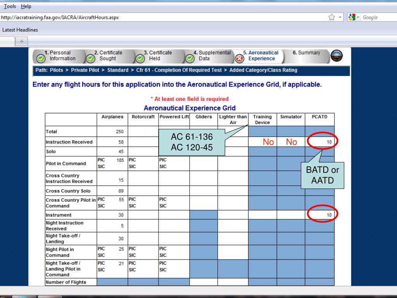Click PCATD Instrument field showing 10
Screen dimensions: 397x298
(x=320, y=215)
